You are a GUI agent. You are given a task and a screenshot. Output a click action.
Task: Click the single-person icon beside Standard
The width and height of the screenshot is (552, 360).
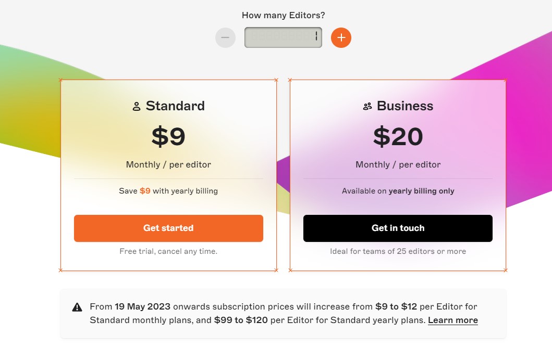point(137,107)
